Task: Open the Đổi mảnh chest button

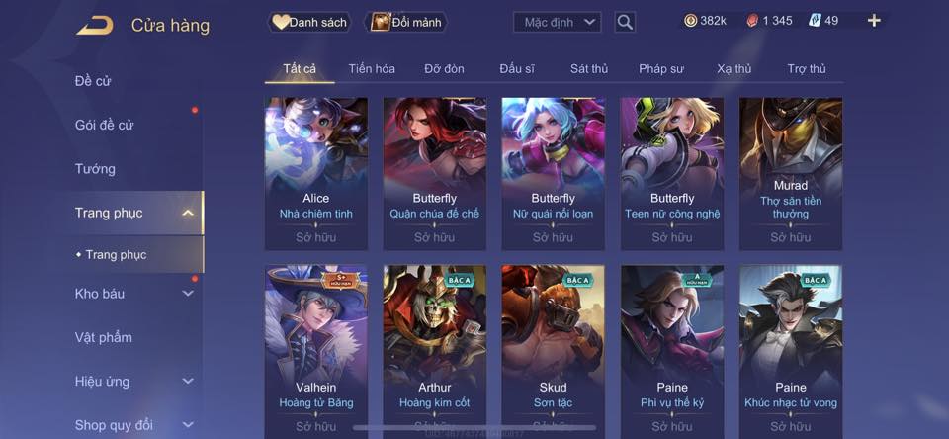Action: click(x=406, y=23)
